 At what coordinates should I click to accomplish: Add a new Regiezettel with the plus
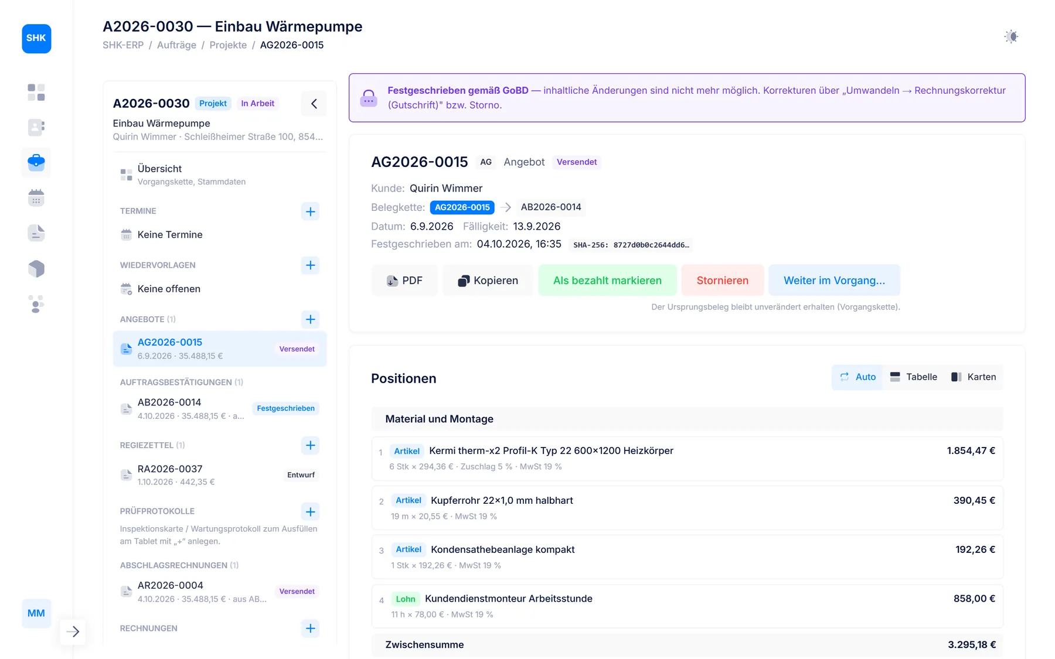coord(311,445)
